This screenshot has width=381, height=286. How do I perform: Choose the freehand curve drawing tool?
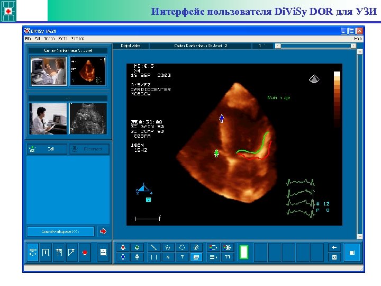[x=168, y=247]
